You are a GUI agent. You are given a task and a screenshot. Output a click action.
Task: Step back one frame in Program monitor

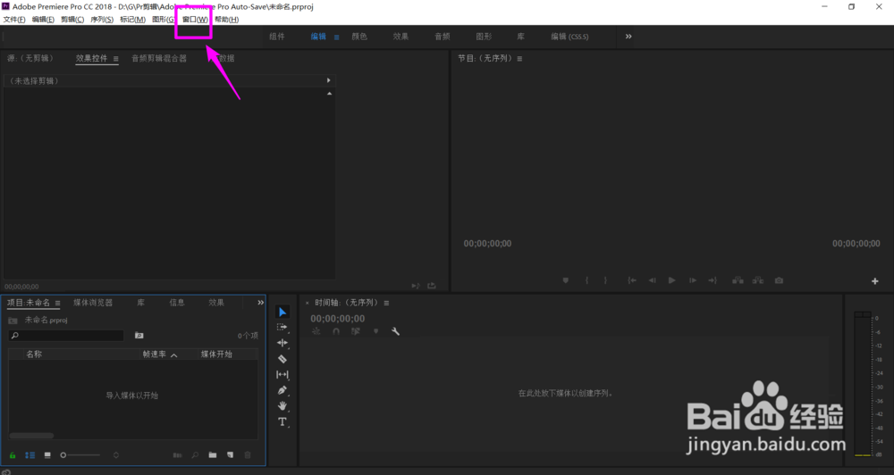652,280
